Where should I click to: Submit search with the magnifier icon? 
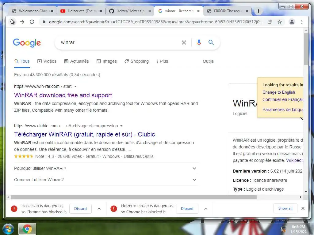211,42
